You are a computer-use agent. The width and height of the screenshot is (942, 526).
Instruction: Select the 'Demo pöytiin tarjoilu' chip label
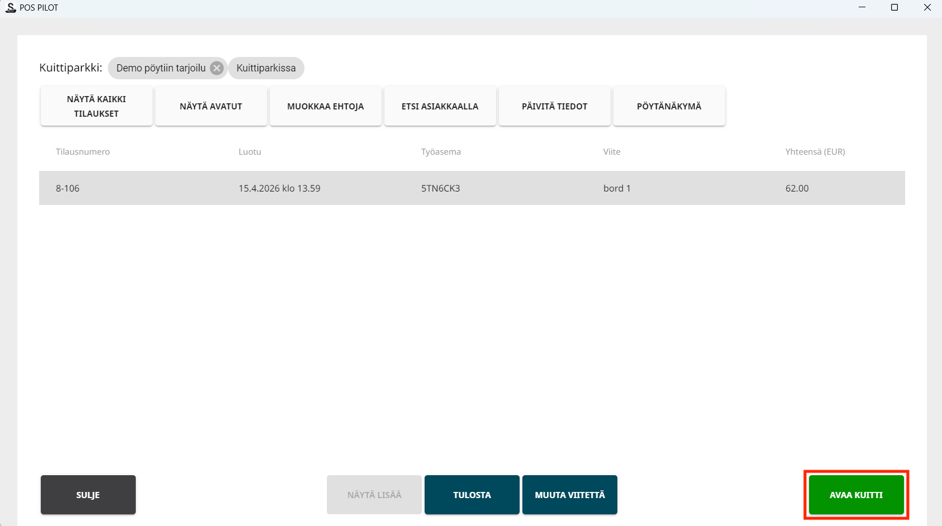tap(161, 68)
